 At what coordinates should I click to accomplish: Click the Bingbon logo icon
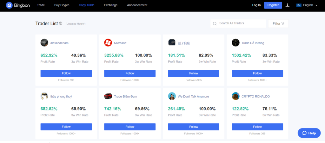pyautogui.click(x=9, y=5)
